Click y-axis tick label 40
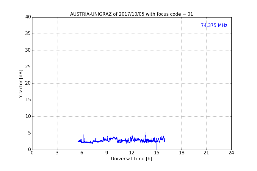Image resolution: width=257 pixels, height=171 pixels. click(28, 17)
